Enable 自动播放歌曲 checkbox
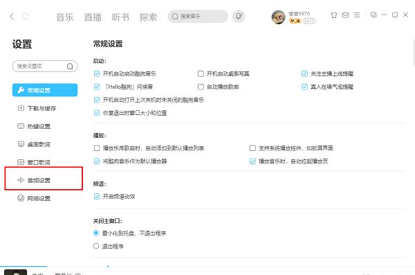 (201, 87)
